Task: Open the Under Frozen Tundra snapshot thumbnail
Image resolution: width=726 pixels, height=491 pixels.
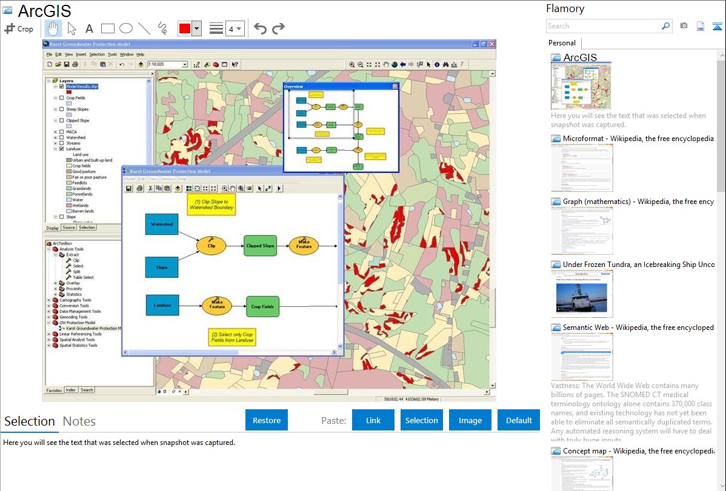Action: coord(582,294)
